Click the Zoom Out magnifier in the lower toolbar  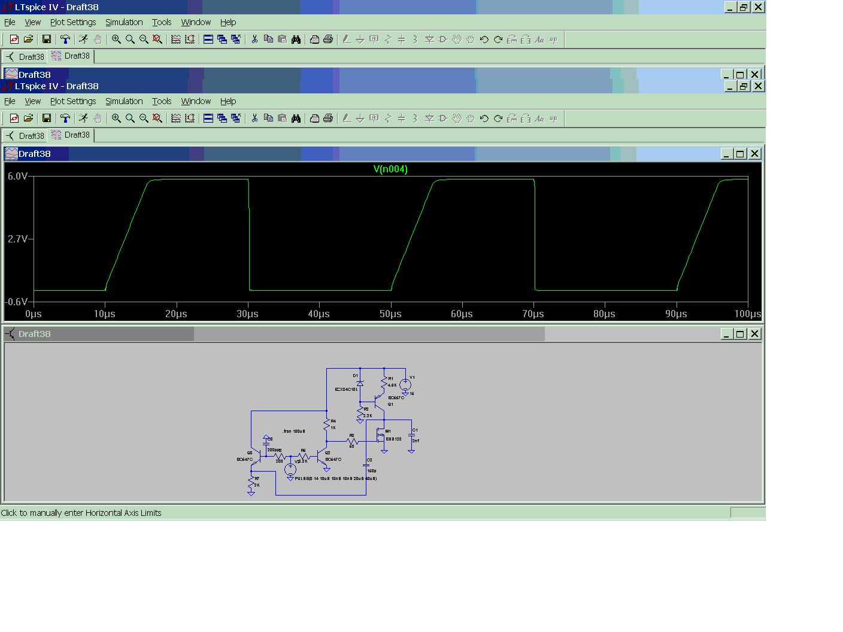coord(144,118)
